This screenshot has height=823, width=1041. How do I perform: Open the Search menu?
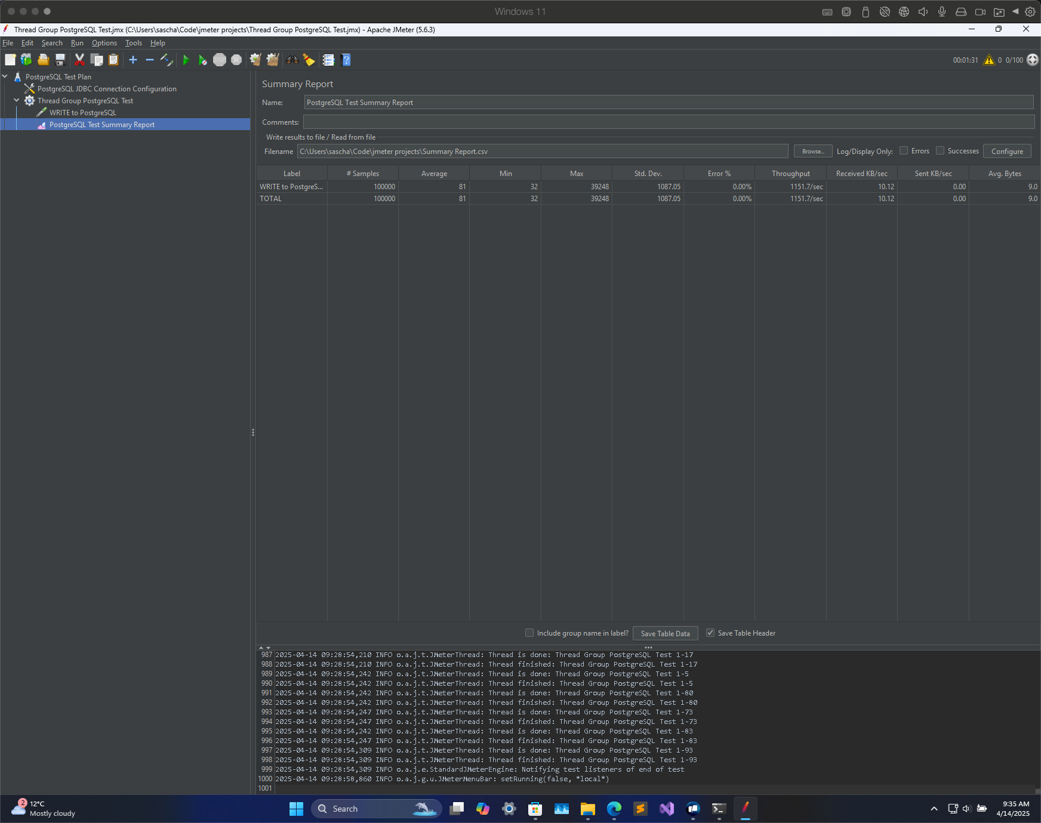pos(52,43)
